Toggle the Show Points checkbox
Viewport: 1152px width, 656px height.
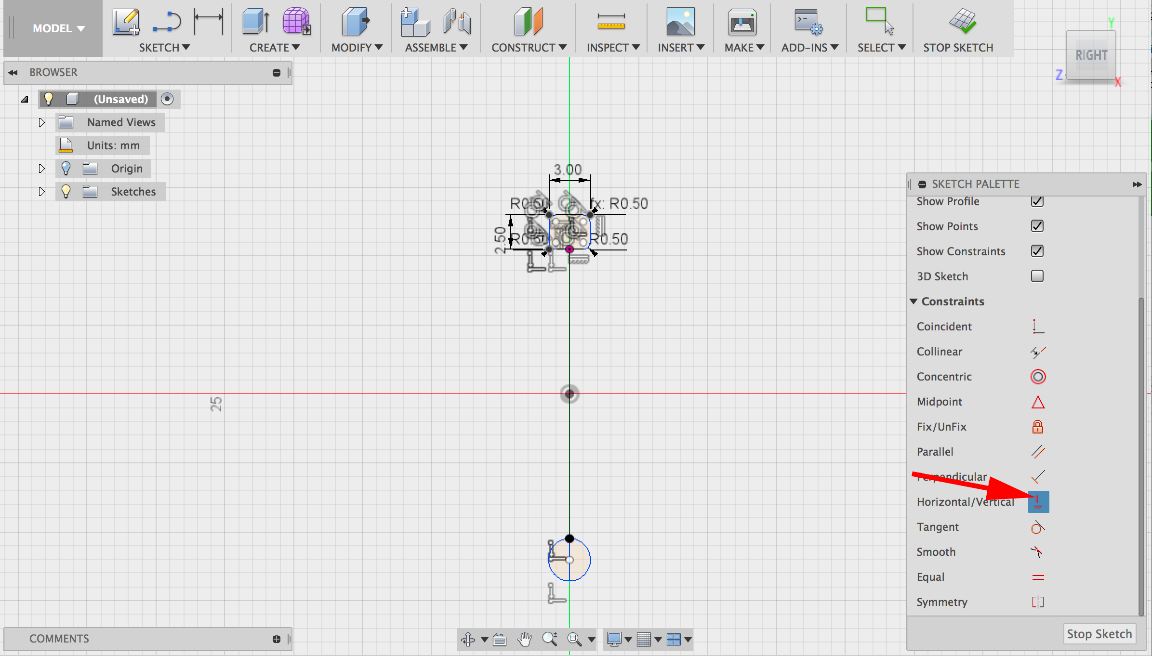(1037, 226)
